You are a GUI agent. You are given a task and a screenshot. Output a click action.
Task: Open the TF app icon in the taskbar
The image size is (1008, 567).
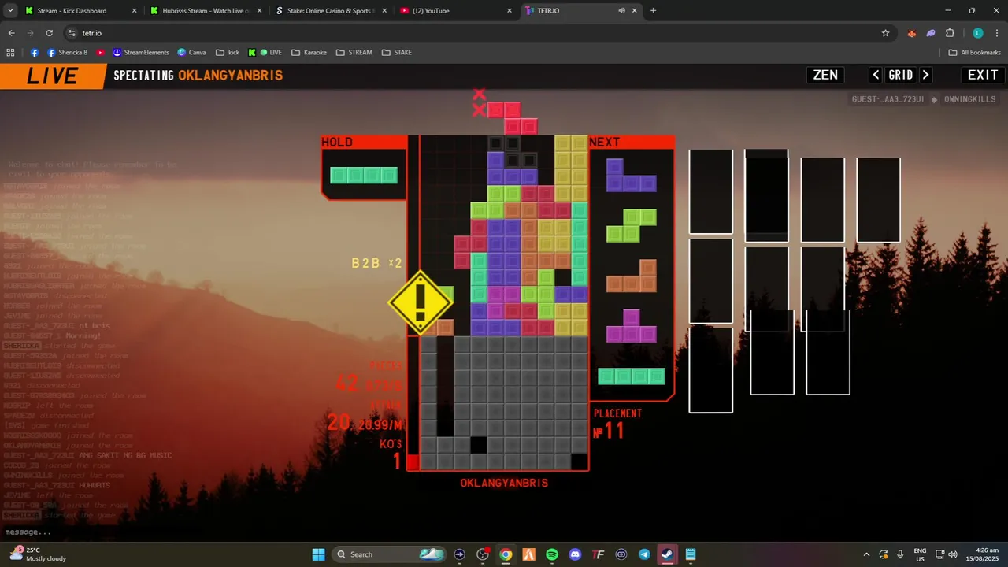(598, 554)
